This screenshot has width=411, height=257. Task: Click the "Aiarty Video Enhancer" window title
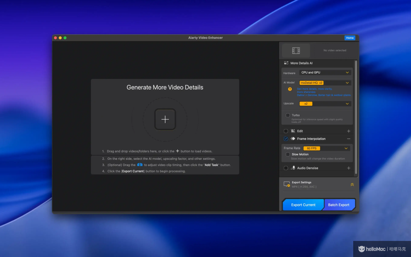[205, 38]
